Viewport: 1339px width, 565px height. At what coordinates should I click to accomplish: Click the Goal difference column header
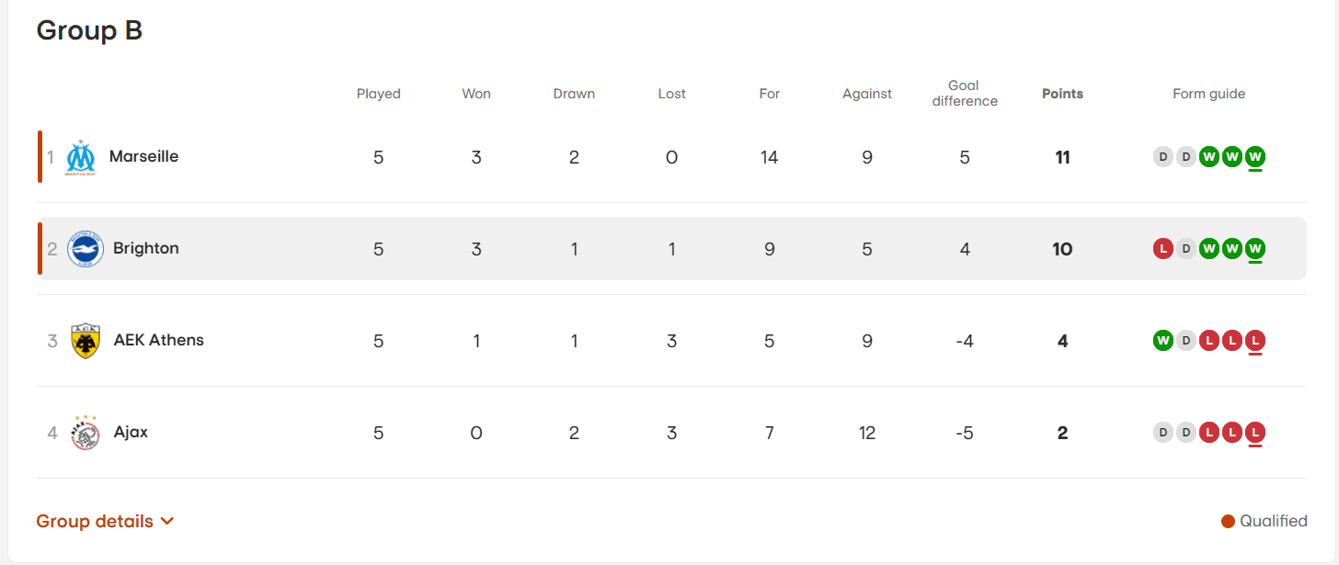[x=965, y=94]
